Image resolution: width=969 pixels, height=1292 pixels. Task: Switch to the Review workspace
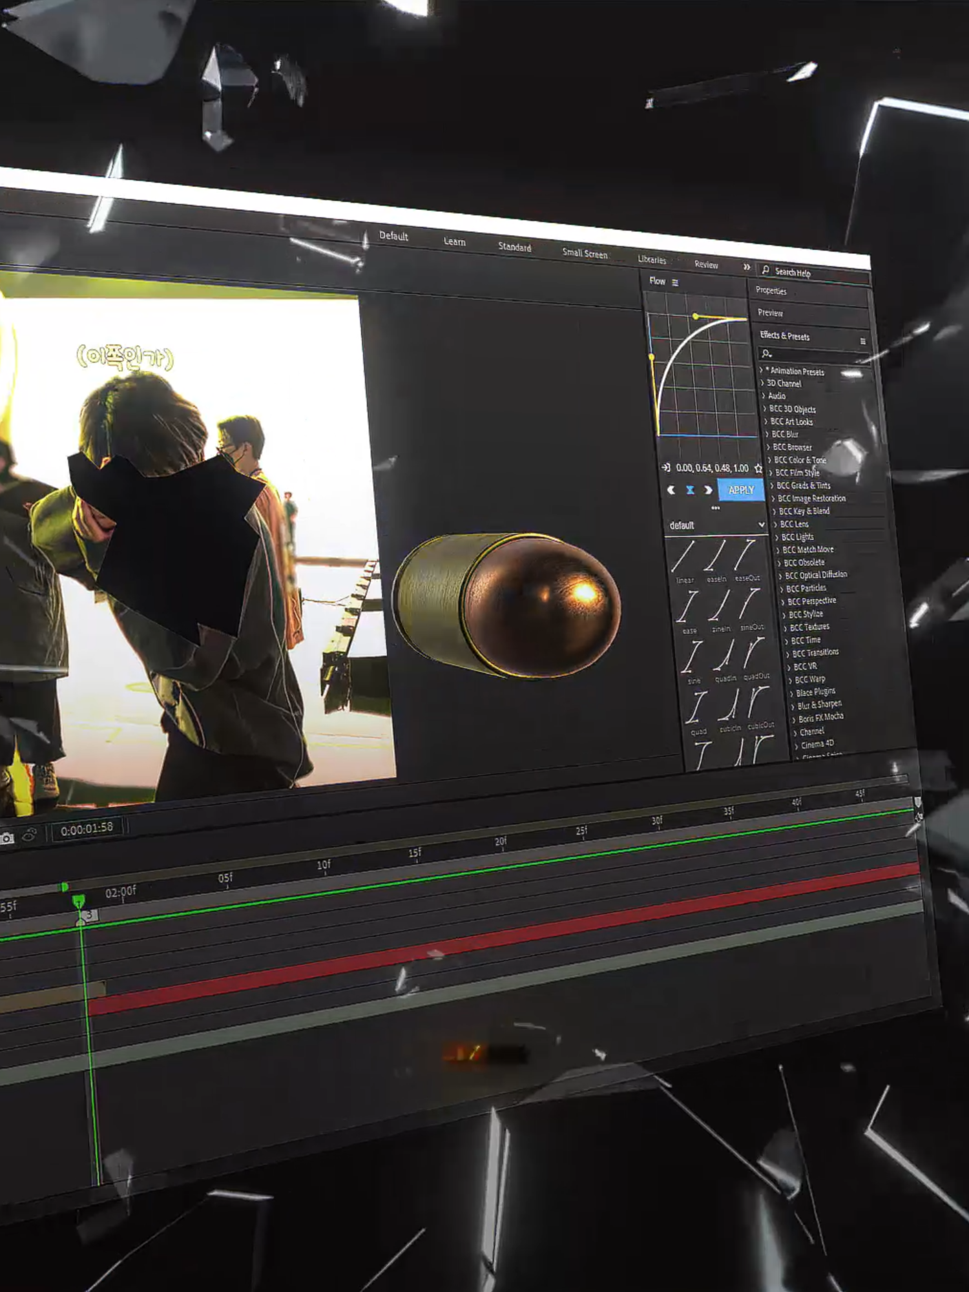pos(706,264)
